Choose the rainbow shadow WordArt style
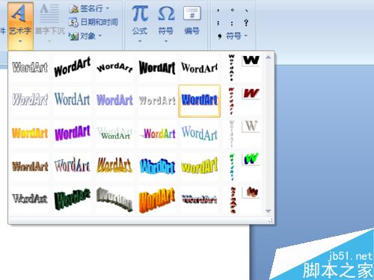The image size is (374, 280). click(157, 134)
